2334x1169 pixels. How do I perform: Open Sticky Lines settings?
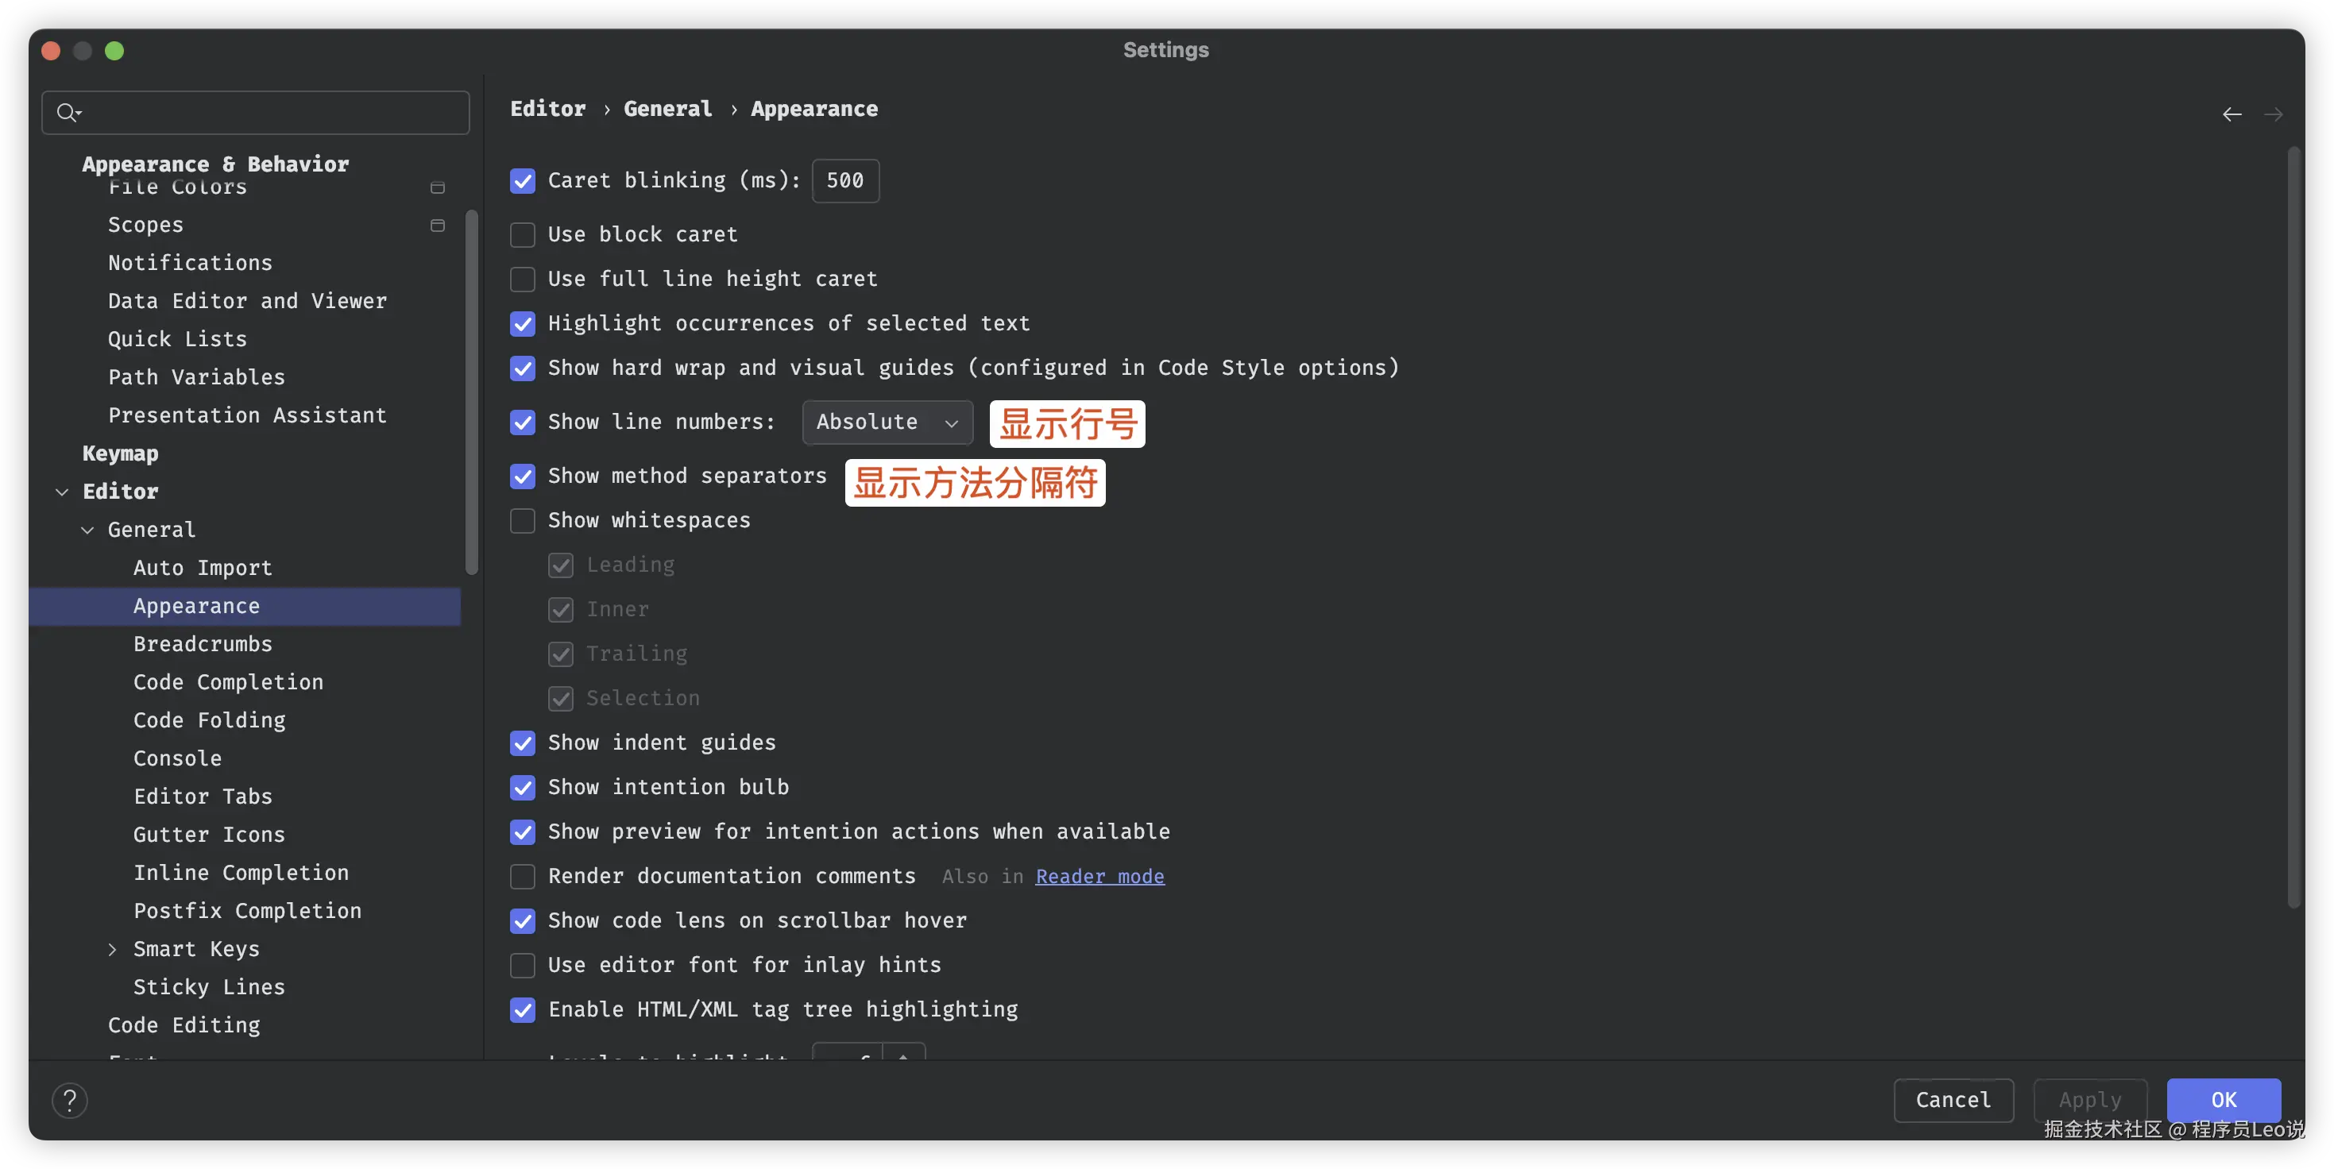pos(208,986)
